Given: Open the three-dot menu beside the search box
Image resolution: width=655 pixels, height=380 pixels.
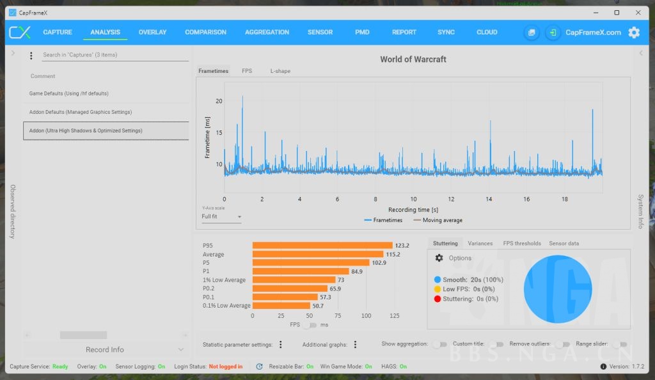Looking at the screenshot, I should pos(31,56).
